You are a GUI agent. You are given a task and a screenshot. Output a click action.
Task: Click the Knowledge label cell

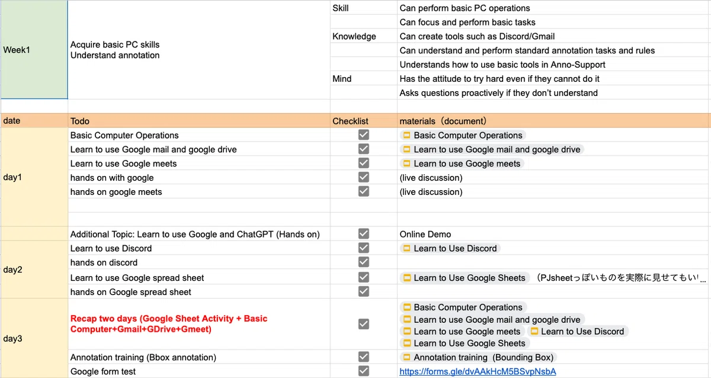363,37
